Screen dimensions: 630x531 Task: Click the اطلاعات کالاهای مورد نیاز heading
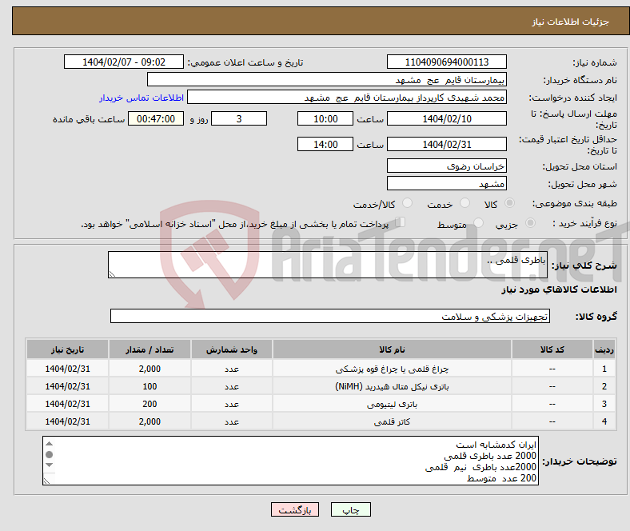tap(559, 289)
